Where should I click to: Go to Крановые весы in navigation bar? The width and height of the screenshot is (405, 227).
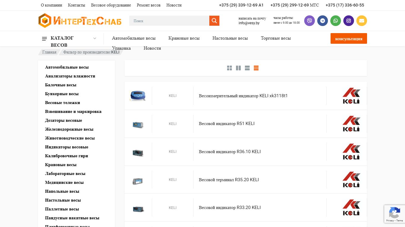pyautogui.click(x=184, y=38)
